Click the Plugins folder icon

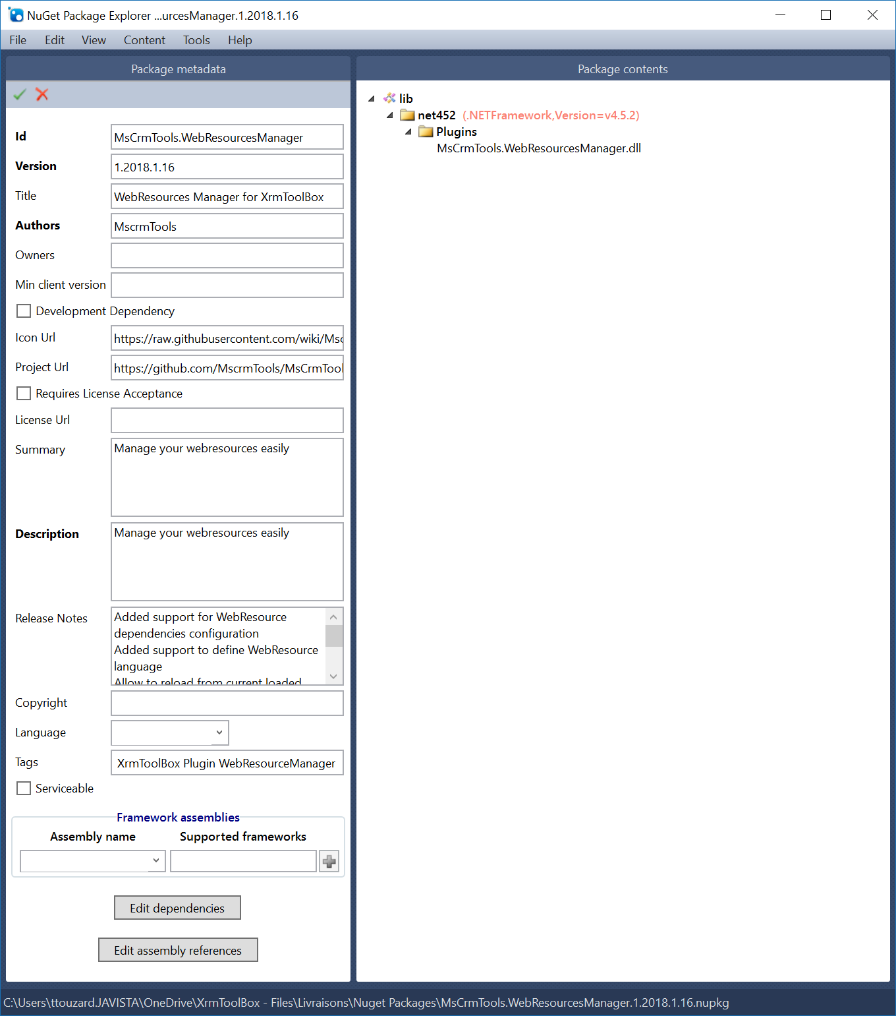pos(426,132)
